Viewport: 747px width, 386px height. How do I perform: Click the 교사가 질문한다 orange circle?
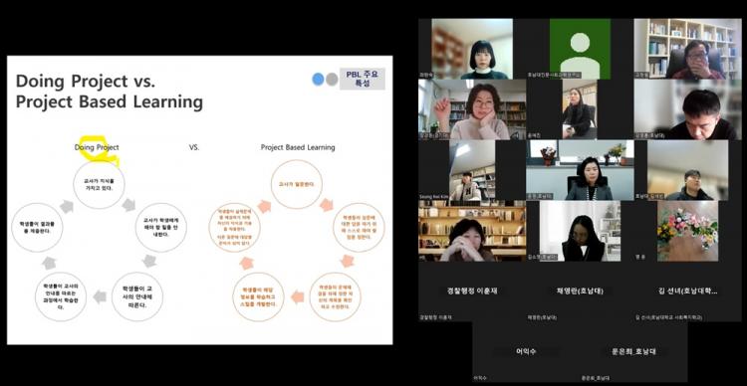(297, 184)
